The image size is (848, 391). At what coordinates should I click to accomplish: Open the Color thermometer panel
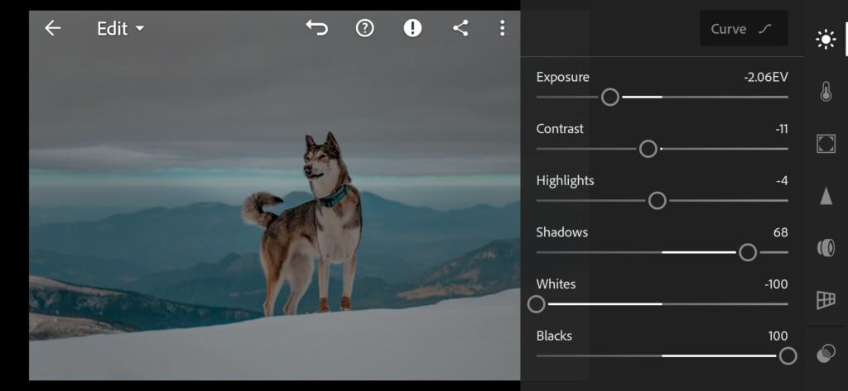point(826,91)
